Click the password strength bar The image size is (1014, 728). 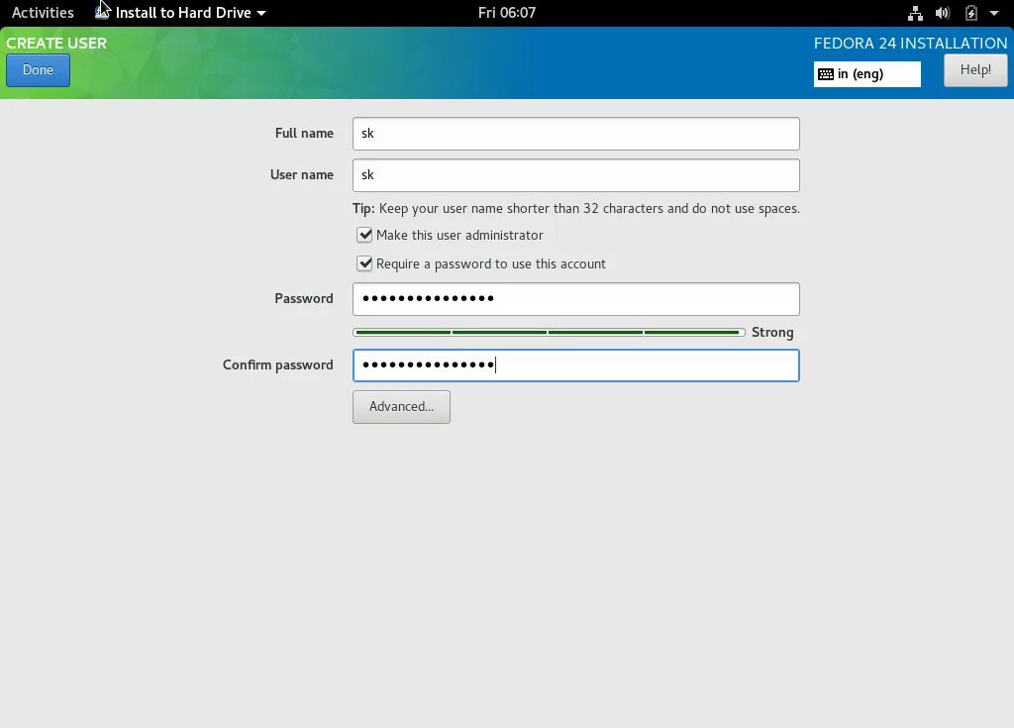point(549,333)
